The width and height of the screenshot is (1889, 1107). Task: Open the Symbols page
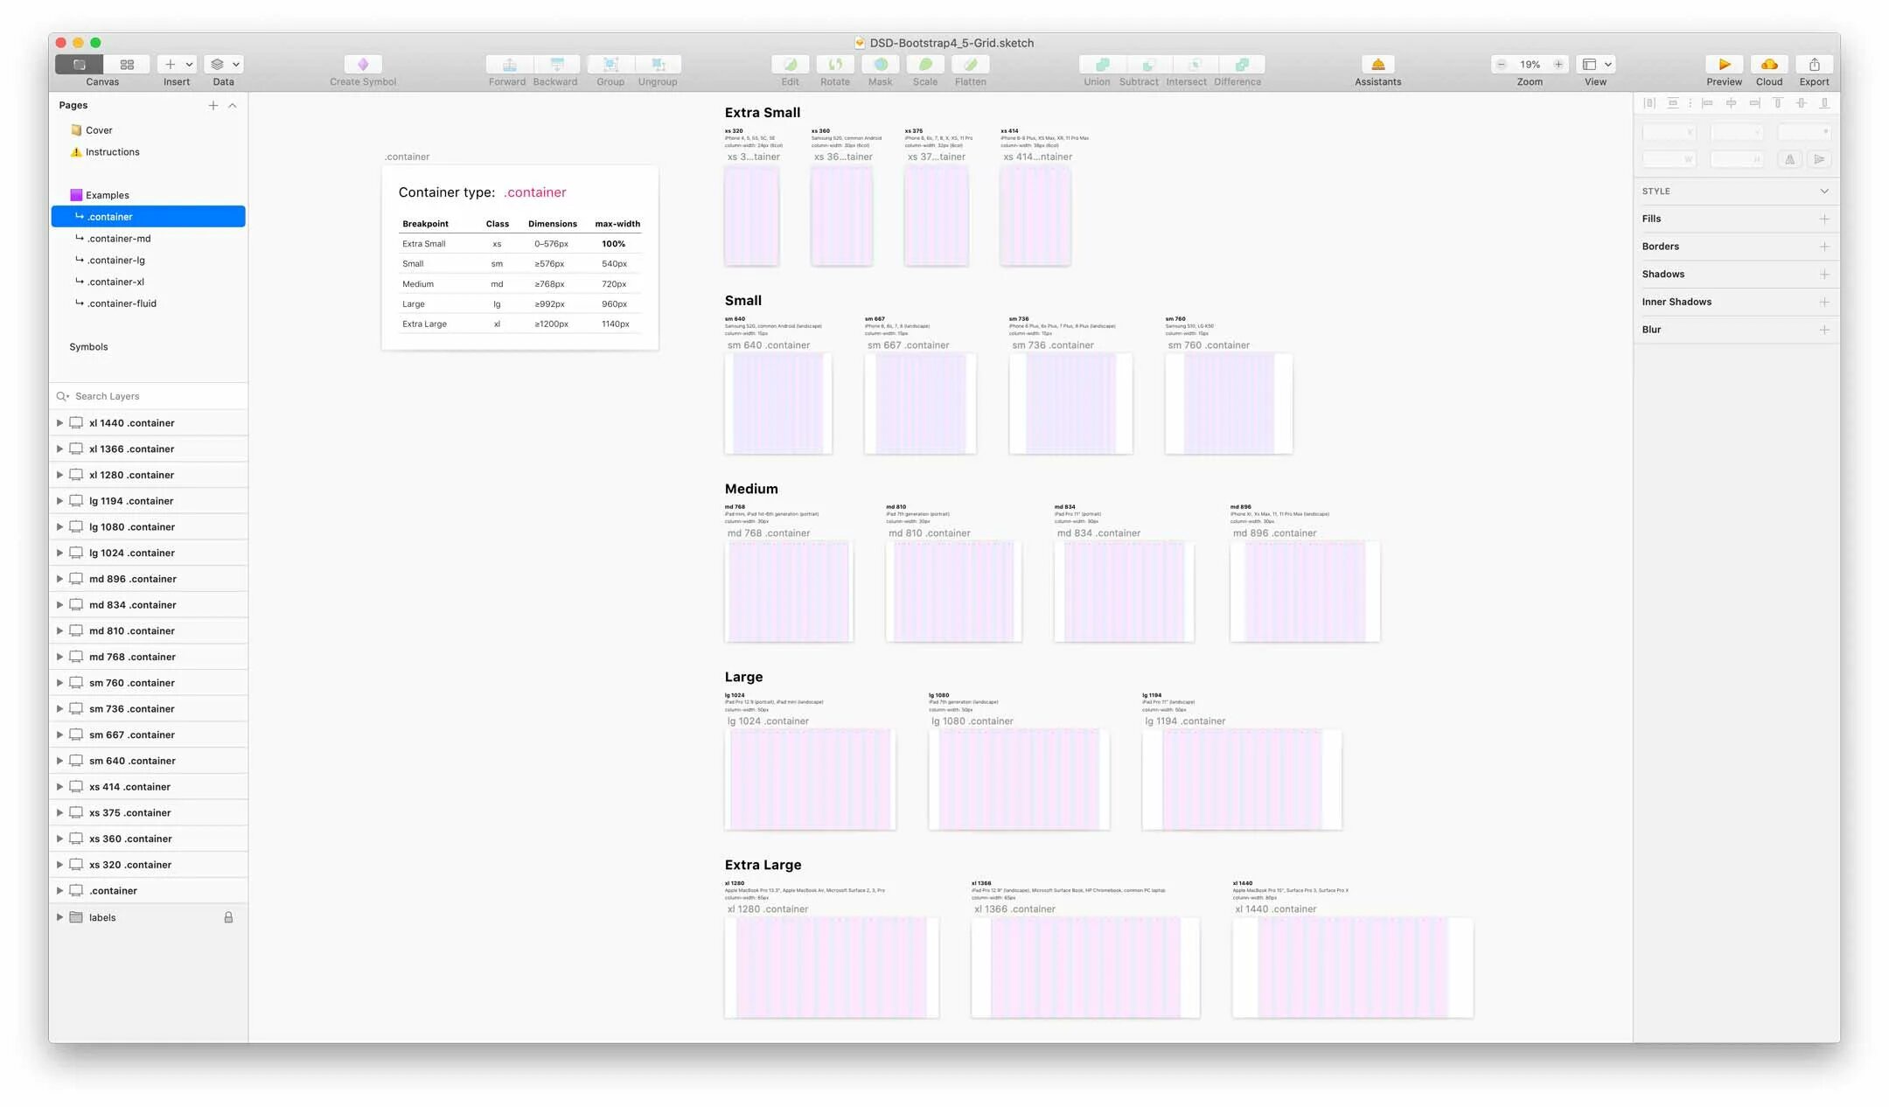click(88, 347)
